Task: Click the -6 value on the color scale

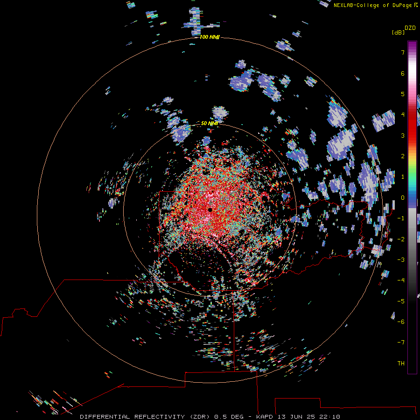Action: (x=401, y=322)
